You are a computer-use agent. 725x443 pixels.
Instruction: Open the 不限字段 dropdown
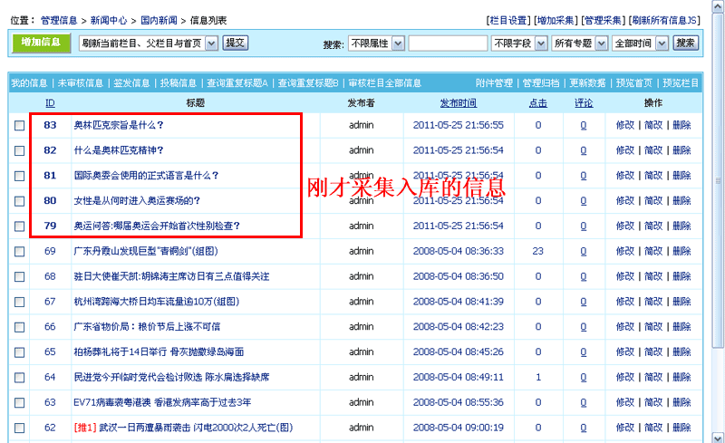518,43
